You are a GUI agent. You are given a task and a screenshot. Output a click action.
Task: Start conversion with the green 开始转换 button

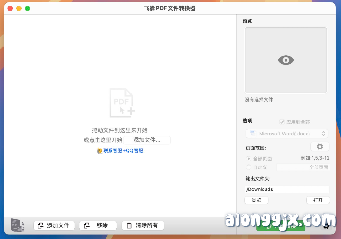point(281,225)
